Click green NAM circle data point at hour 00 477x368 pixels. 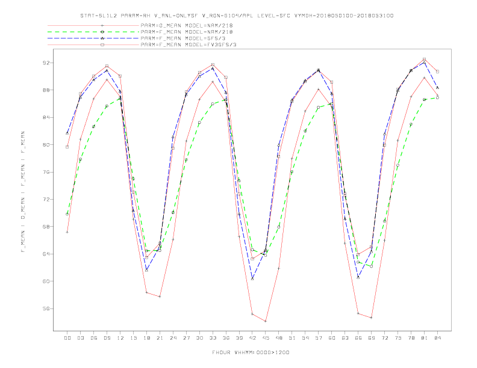point(67,214)
